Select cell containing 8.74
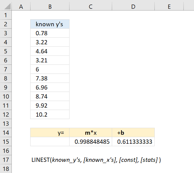Viewport: 194px width, 173px height. coord(50,96)
